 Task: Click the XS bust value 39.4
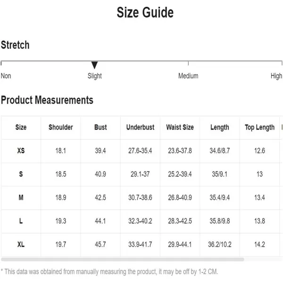pos(100,150)
